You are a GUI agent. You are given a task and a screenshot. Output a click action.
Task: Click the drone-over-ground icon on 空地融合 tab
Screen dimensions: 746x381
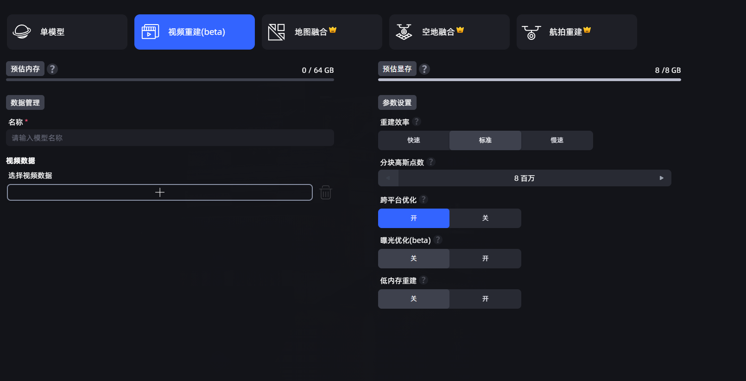pyautogui.click(x=404, y=32)
